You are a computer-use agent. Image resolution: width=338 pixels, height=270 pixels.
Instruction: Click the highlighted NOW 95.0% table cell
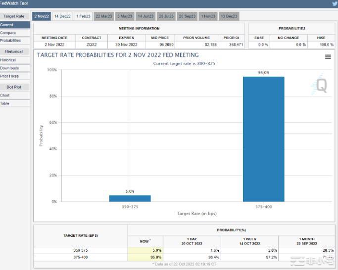pos(145,257)
